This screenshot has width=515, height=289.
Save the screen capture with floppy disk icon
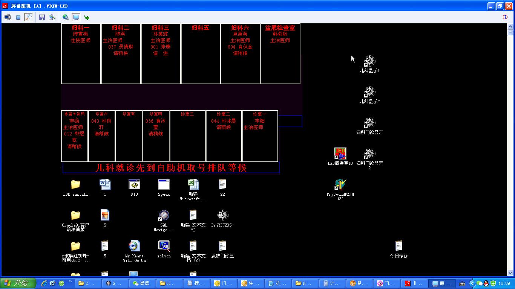(x=42, y=17)
